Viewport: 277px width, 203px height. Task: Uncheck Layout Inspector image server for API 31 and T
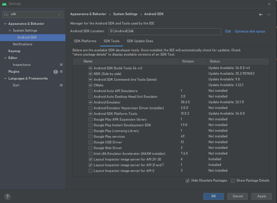point(91,165)
